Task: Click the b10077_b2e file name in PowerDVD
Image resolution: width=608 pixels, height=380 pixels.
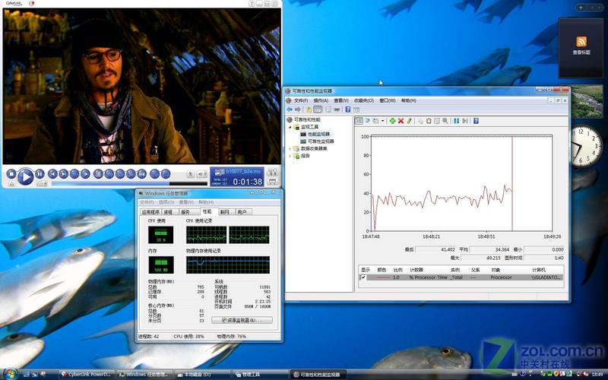Action: [x=243, y=171]
